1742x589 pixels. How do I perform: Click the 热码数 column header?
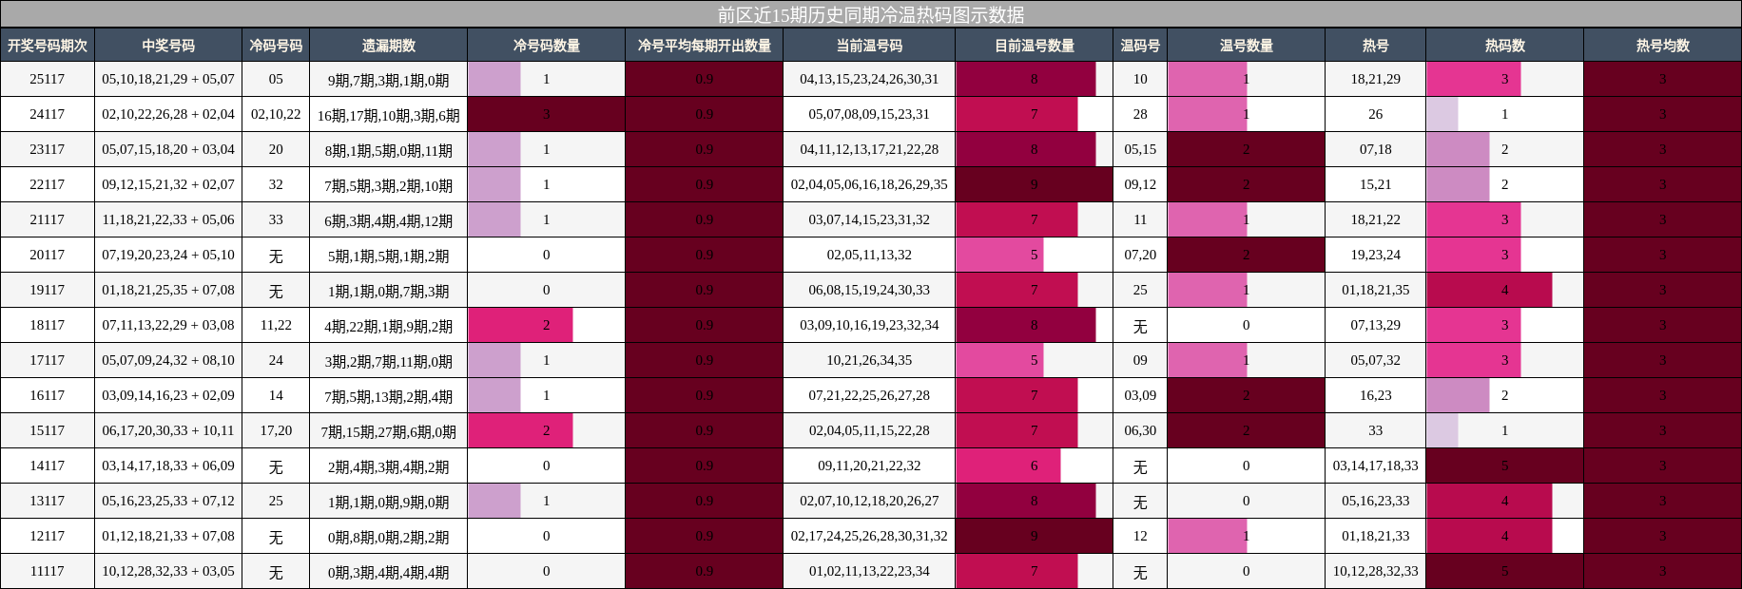click(1504, 46)
